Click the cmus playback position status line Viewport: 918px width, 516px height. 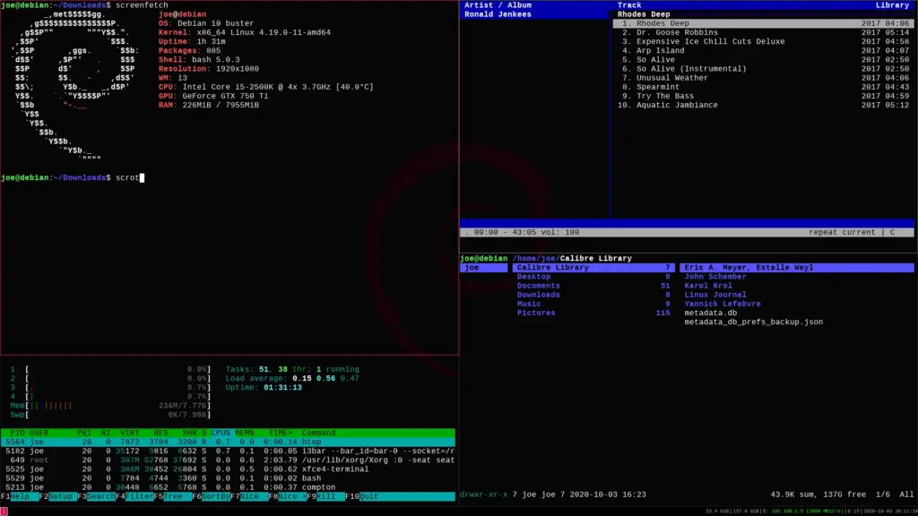tap(522, 232)
